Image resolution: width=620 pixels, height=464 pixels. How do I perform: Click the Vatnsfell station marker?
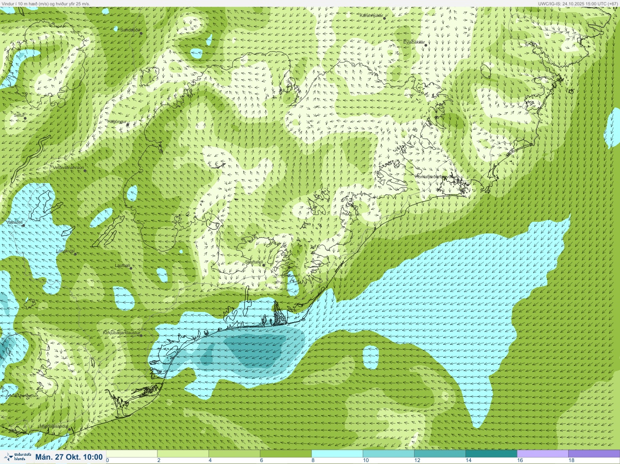pos(23,225)
